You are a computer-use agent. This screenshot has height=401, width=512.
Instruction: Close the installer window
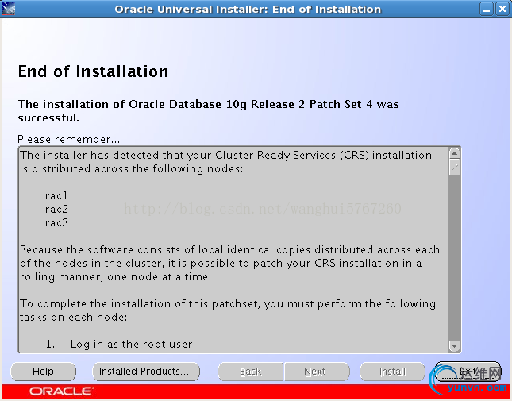point(502,9)
